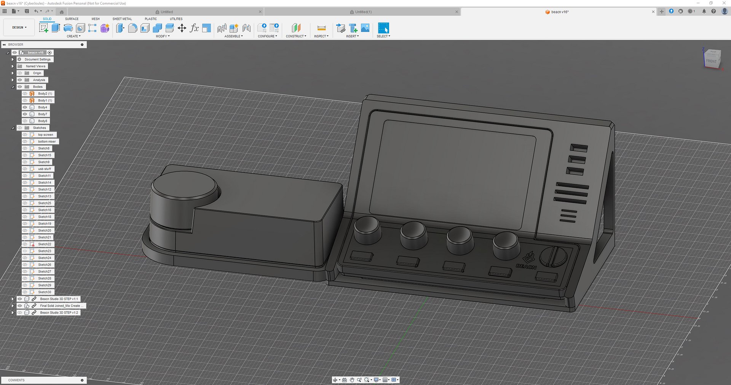
Task: Click the Undo arrow
Action: [36, 11]
